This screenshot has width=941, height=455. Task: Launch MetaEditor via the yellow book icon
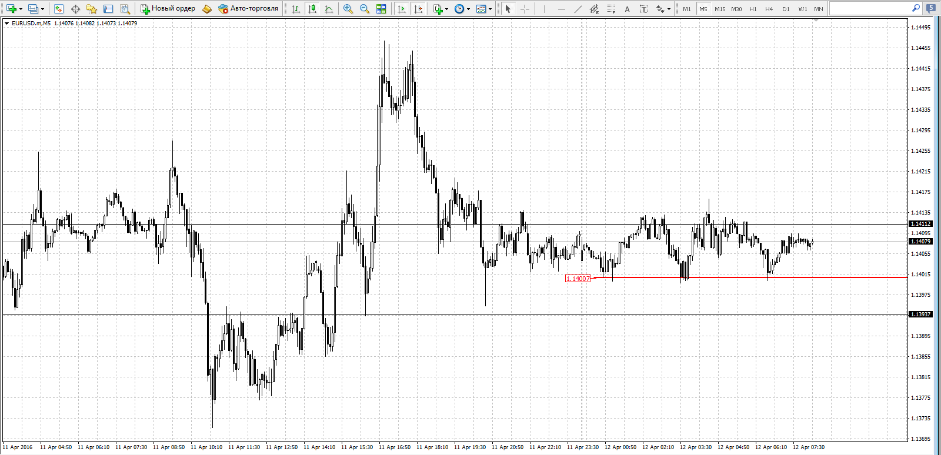click(207, 9)
